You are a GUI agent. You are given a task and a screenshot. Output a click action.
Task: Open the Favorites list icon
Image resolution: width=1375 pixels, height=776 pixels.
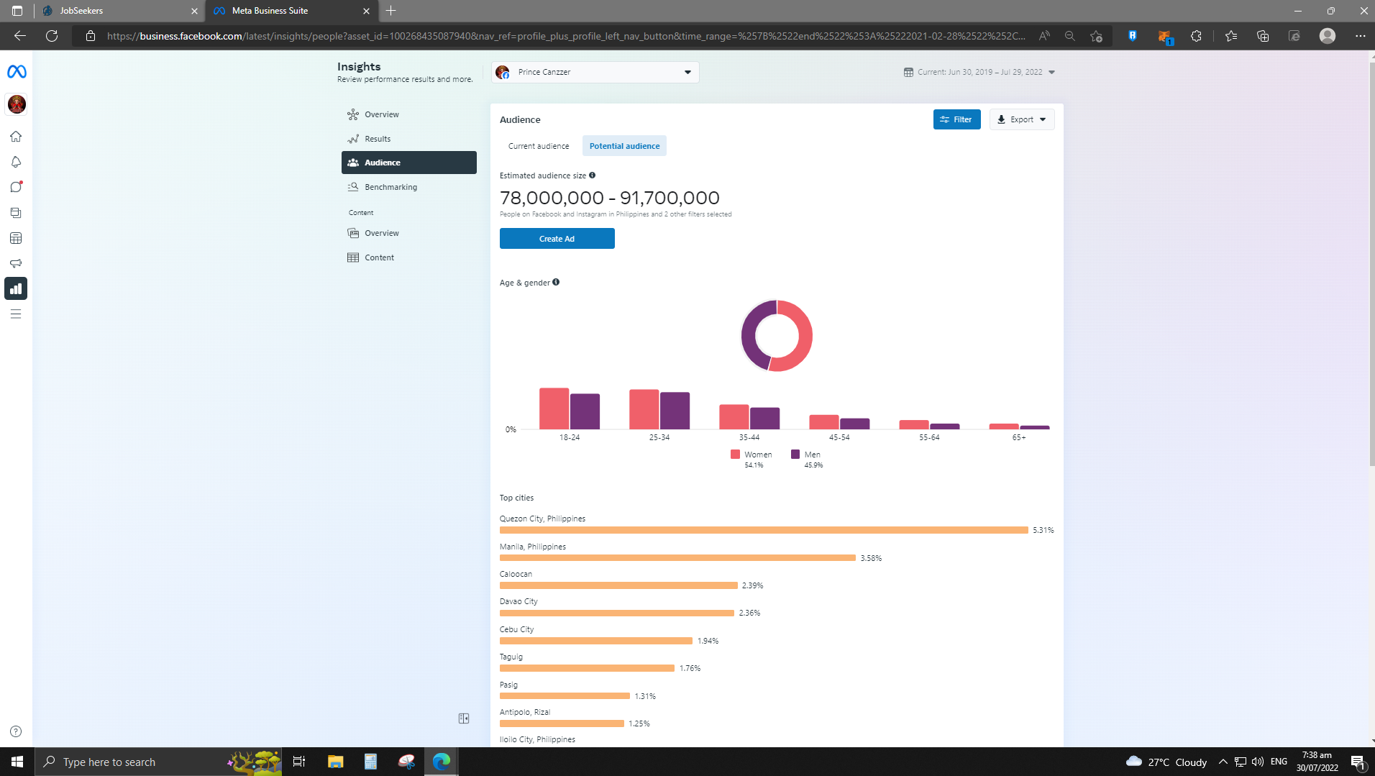(x=1231, y=36)
